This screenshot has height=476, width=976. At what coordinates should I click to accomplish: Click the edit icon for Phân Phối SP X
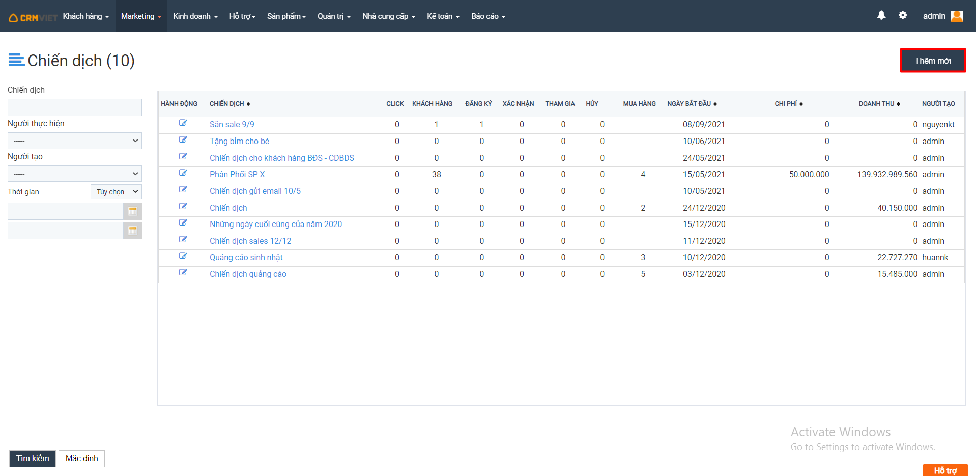183,173
